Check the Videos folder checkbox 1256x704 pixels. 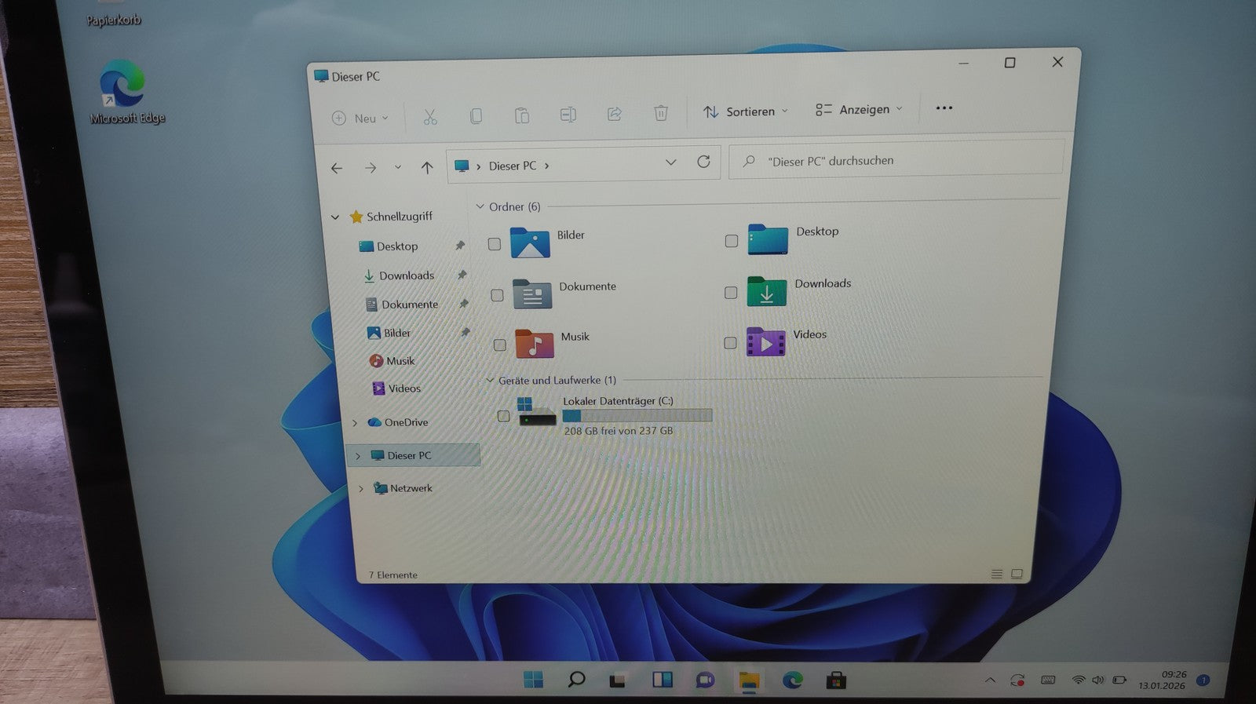[x=730, y=343]
